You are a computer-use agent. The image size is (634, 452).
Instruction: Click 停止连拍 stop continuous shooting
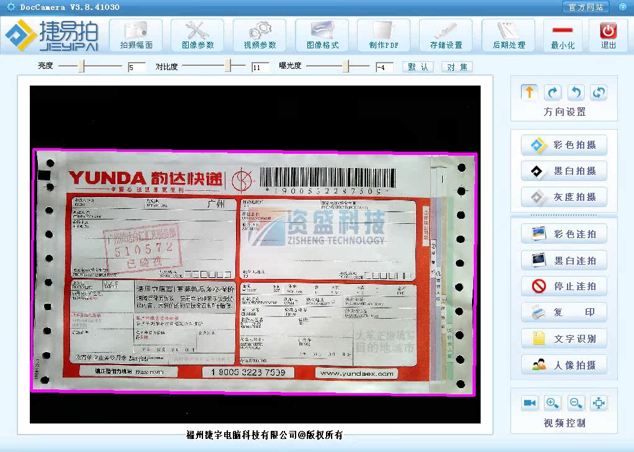click(564, 286)
